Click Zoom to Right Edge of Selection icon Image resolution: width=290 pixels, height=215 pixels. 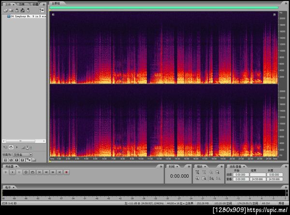(204, 178)
